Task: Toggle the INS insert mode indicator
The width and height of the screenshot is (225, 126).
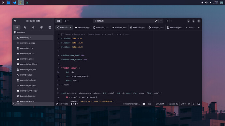Action: (149, 104)
